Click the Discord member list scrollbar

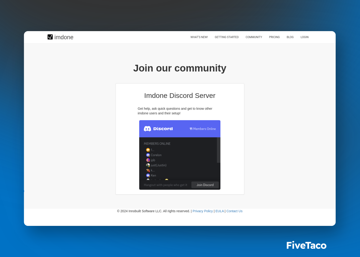pyautogui.click(x=218, y=150)
